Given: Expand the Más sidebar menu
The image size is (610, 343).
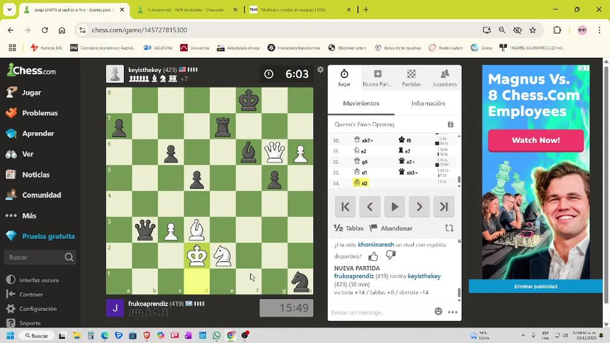Looking at the screenshot, I should [x=29, y=215].
